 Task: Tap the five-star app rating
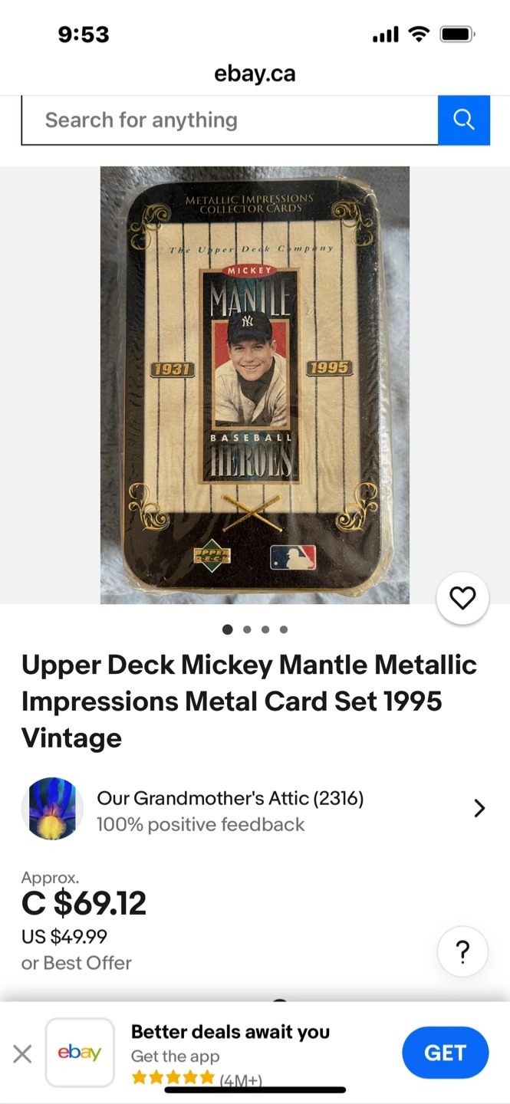point(173,1078)
